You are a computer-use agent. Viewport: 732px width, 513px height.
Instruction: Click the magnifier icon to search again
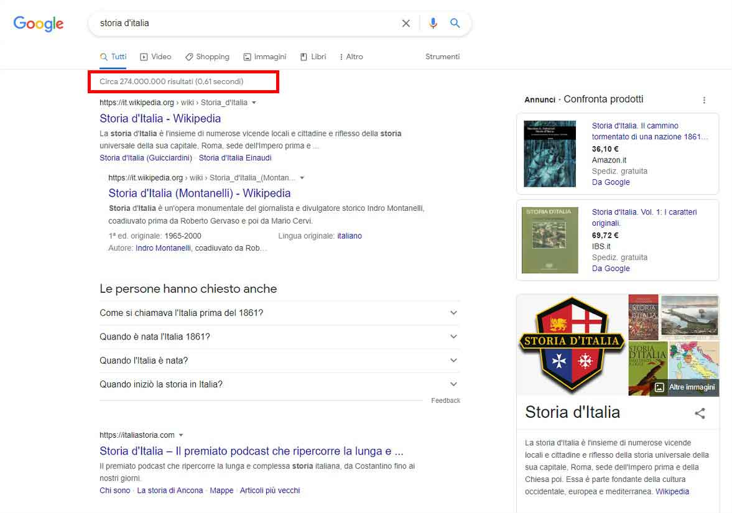click(455, 23)
